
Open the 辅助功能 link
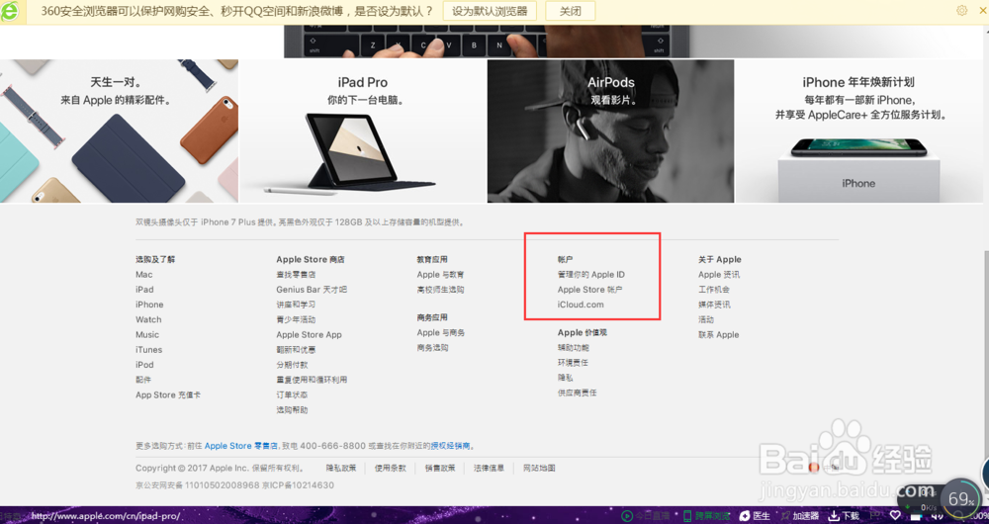point(574,347)
